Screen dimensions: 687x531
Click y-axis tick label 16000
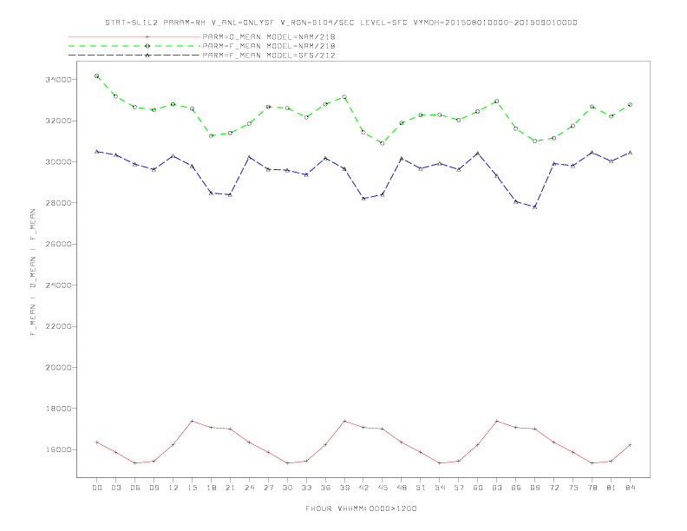point(58,450)
